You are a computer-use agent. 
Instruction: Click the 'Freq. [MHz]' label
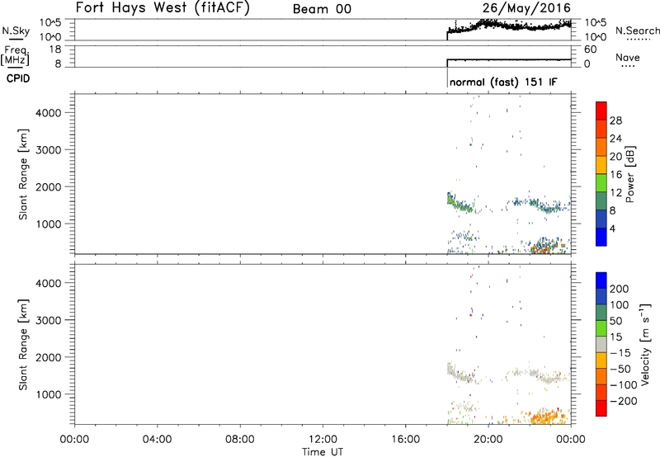pos(16,55)
